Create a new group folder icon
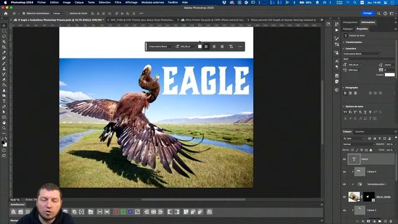 (x=380, y=222)
